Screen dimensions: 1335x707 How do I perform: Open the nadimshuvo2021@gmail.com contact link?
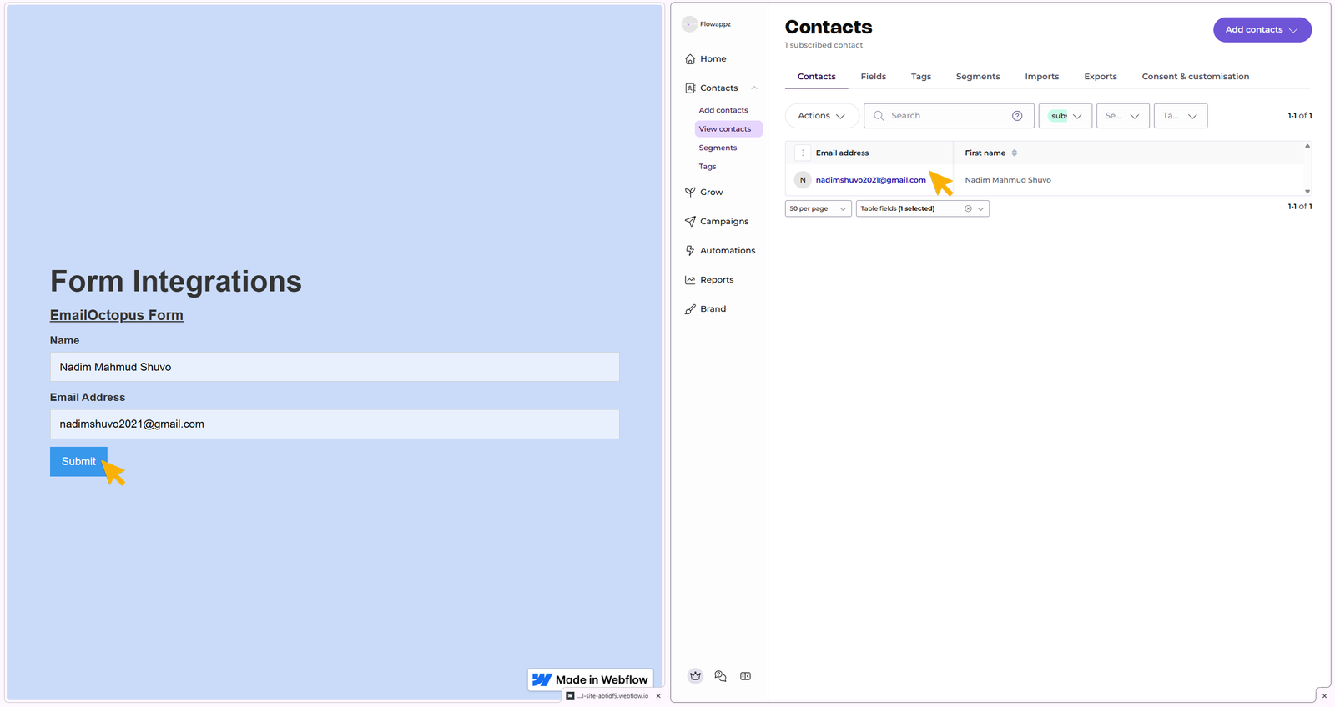pos(871,180)
